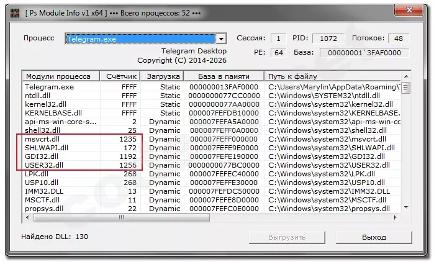Select the SHLWAPI.dll module row
The width and height of the screenshot is (434, 262).
point(212,148)
